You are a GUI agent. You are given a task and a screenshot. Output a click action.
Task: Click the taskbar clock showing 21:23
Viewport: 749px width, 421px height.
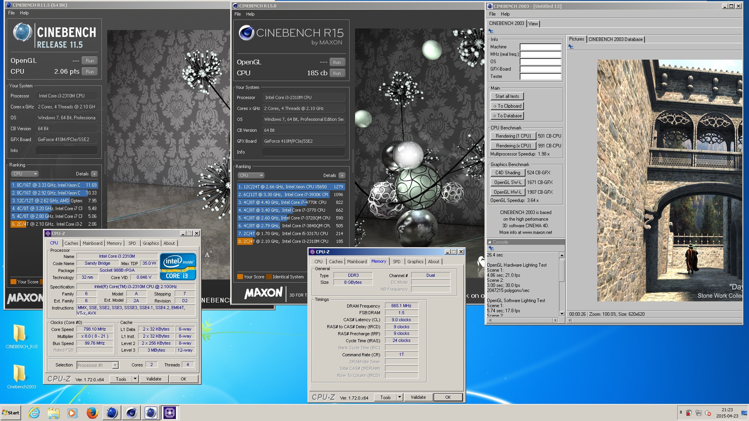727,413
